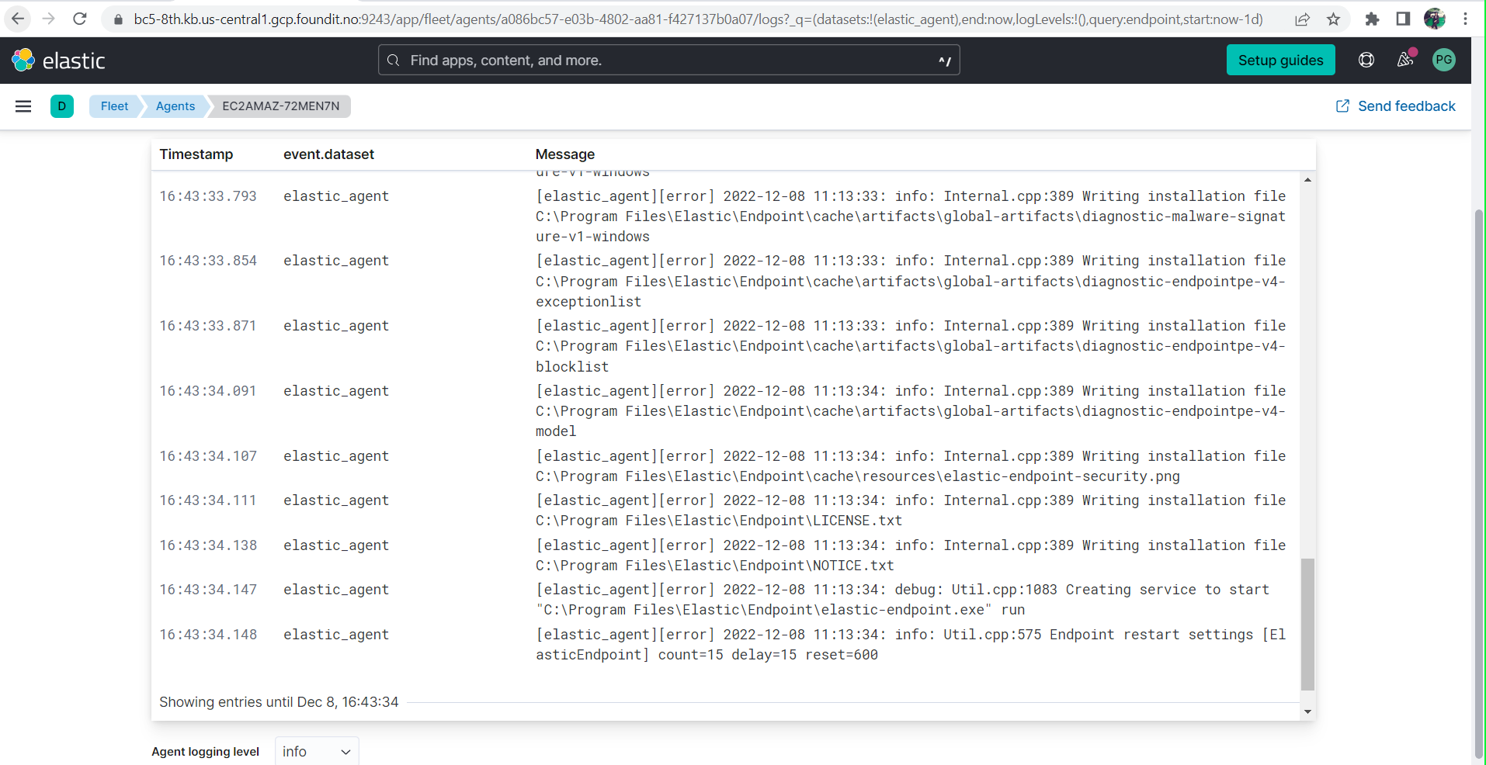Click the Send feedback external-link icon
The image size is (1486, 765).
click(1342, 106)
